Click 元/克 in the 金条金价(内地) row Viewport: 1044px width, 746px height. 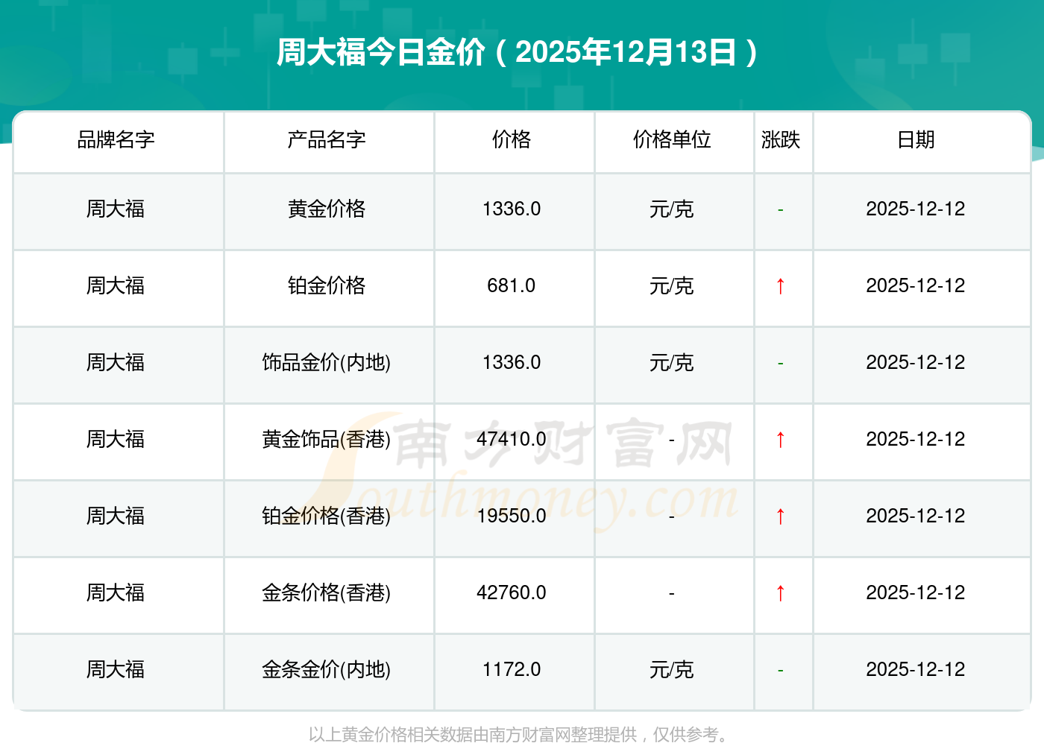[x=672, y=670]
